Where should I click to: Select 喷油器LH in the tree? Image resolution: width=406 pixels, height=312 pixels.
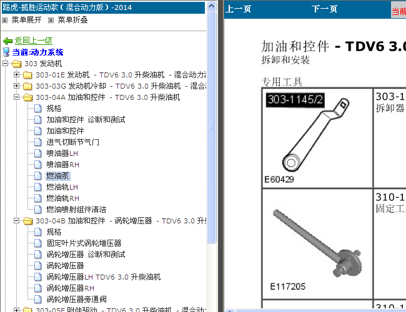(62, 154)
